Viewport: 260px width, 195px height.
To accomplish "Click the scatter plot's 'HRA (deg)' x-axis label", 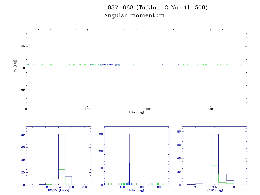I will pos(136,112).
